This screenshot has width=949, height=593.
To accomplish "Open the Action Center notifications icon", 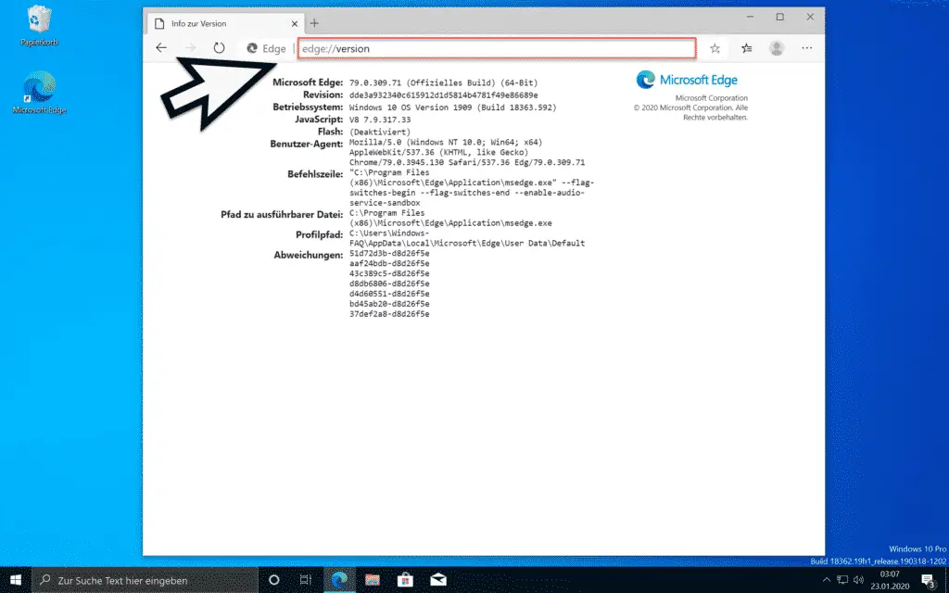I will coord(929,580).
